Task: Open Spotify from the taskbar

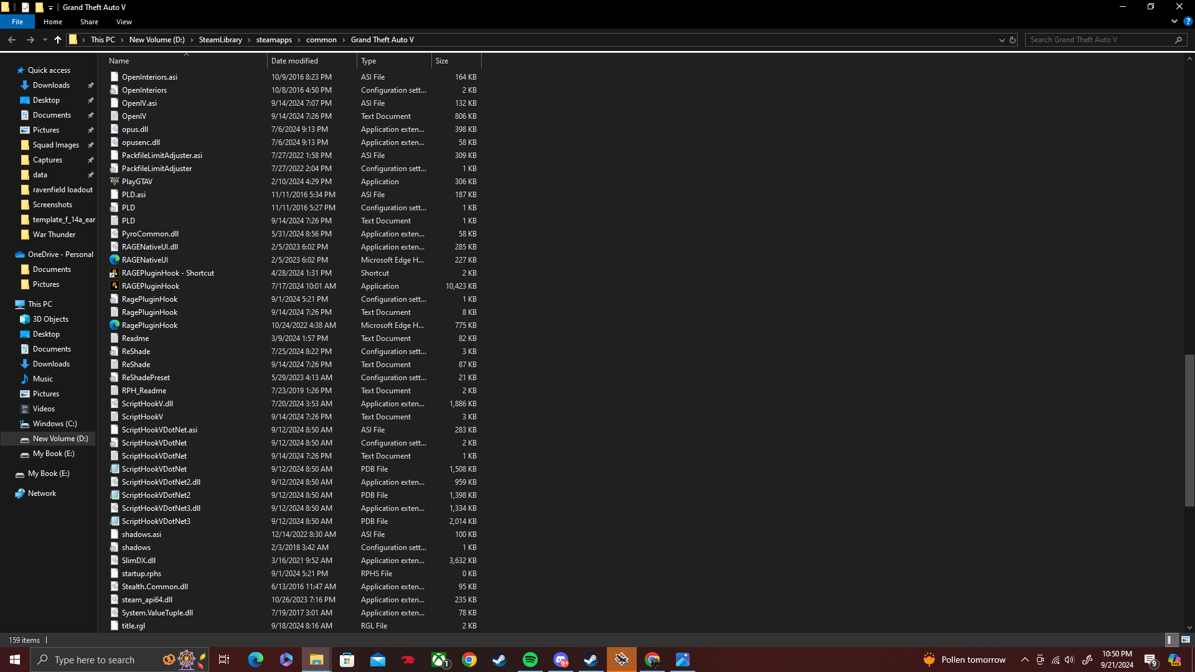Action: tap(530, 660)
